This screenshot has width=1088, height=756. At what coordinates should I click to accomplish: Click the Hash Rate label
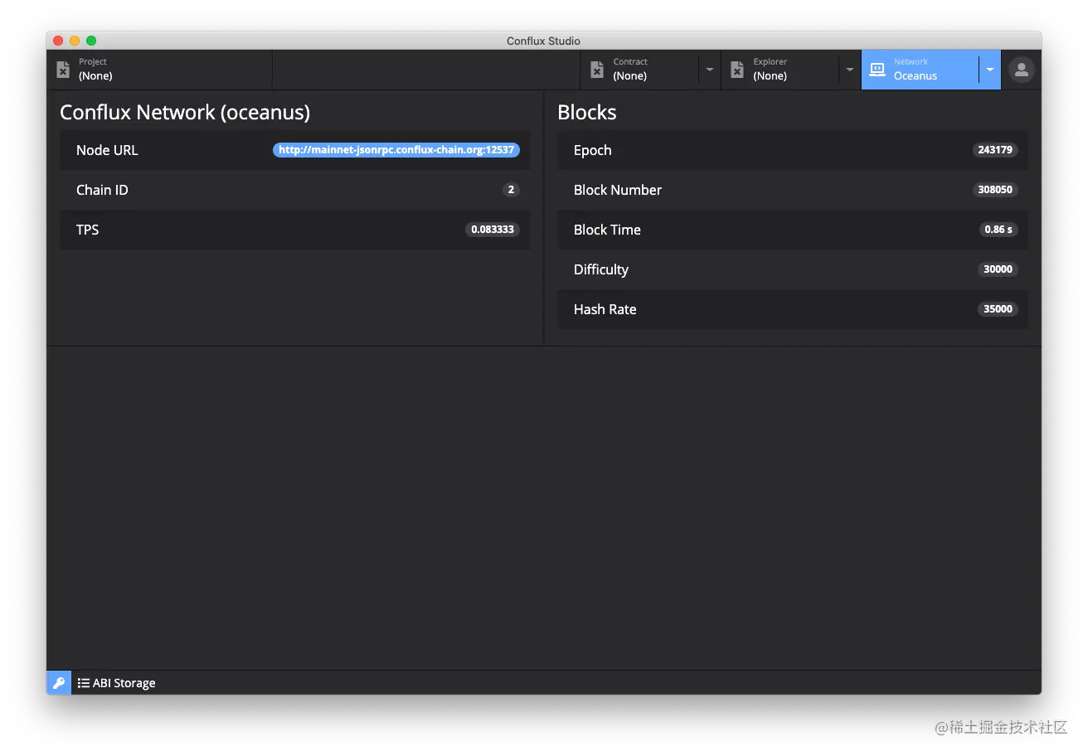(x=605, y=309)
